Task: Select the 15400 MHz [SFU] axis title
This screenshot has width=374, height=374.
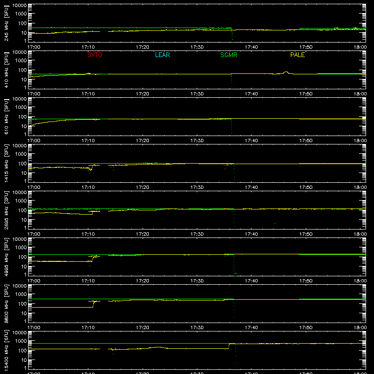Action: pyautogui.click(x=7, y=350)
